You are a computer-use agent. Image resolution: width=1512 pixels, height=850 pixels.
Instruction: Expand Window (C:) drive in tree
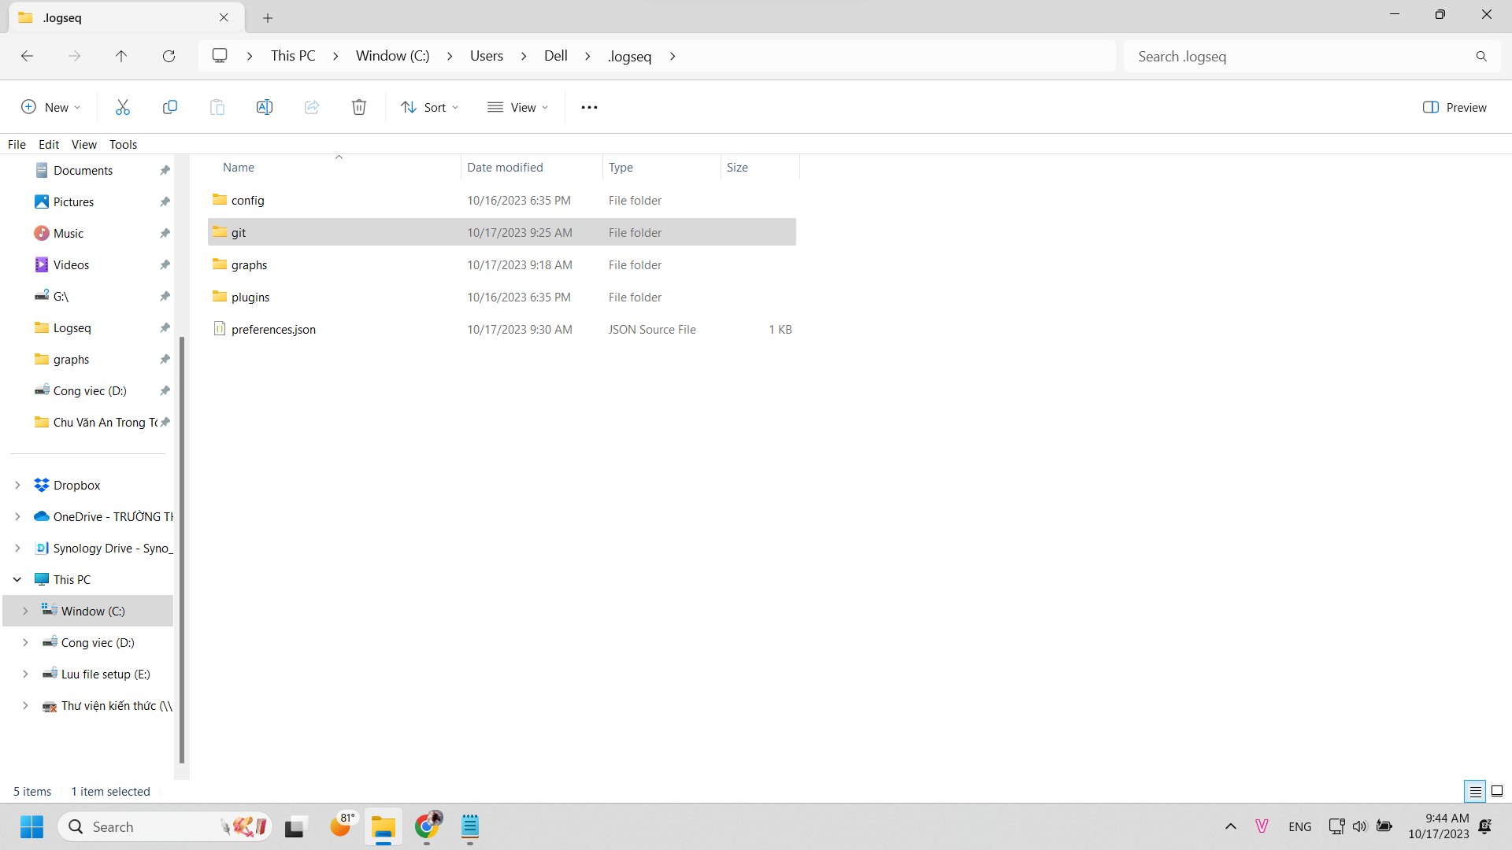pos(25,612)
